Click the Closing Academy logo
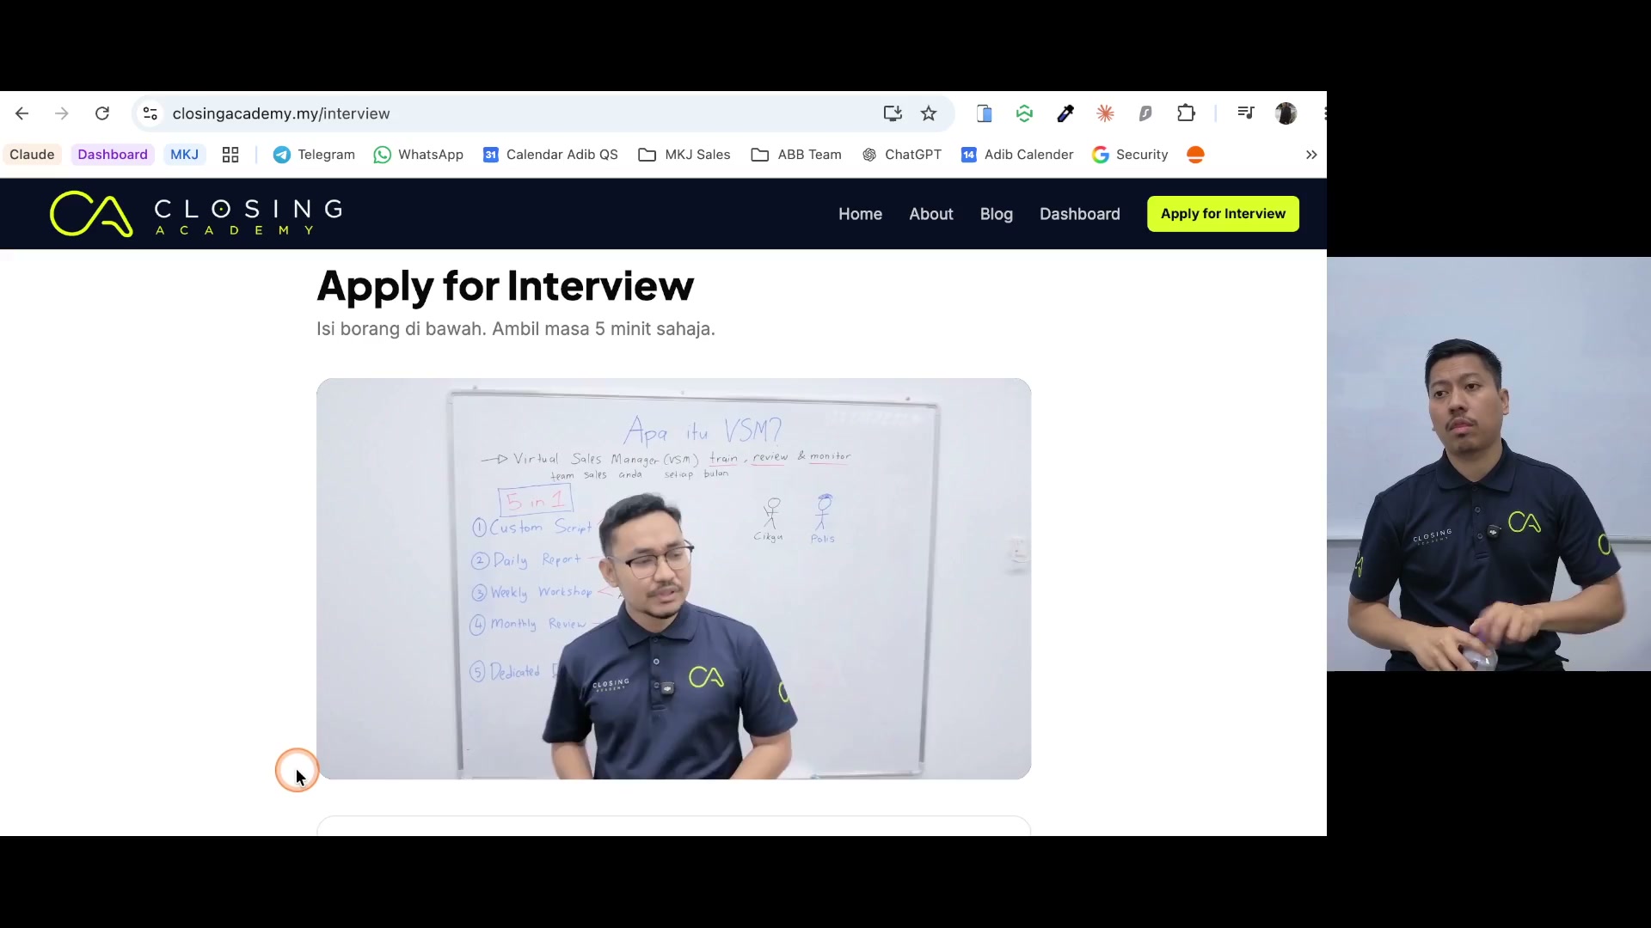 coord(196,214)
